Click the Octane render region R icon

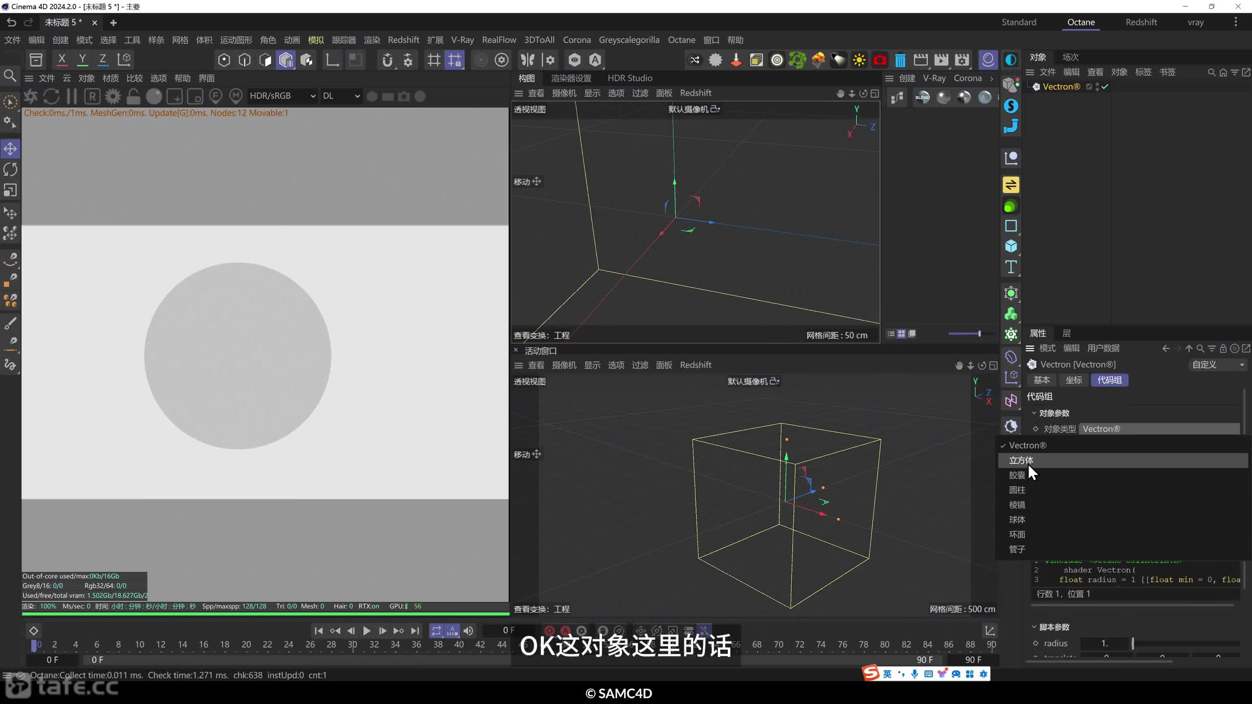[x=92, y=96]
